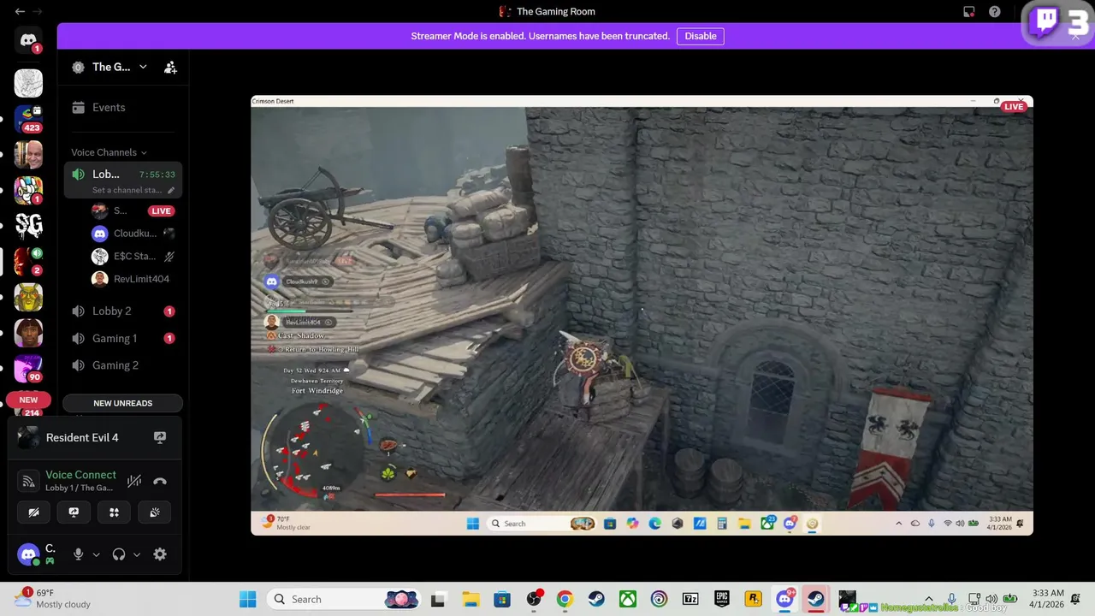The height and width of the screenshot is (616, 1095).
Task: Open the 3:33 AM clock and calendar
Action: (x=1047, y=599)
